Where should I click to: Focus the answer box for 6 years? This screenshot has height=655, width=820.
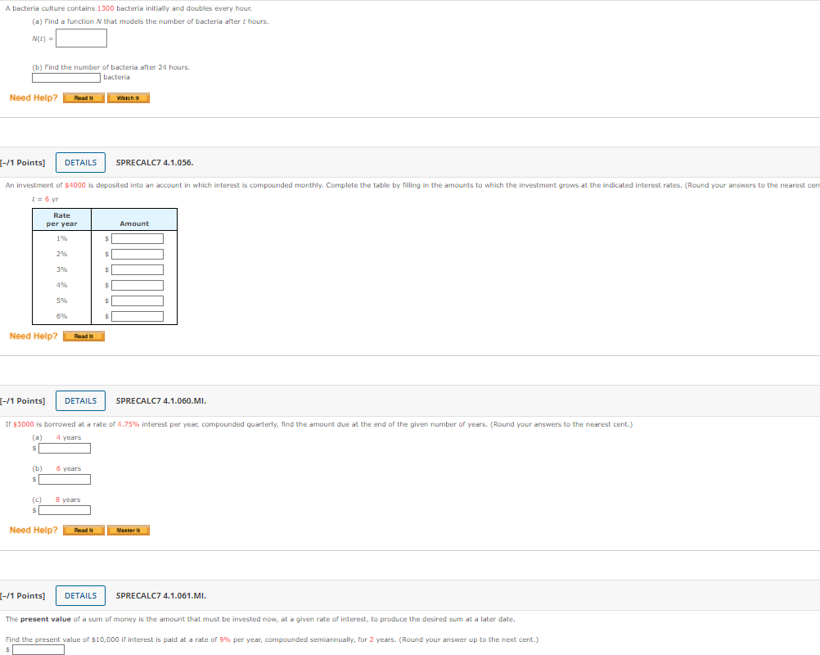(x=65, y=479)
